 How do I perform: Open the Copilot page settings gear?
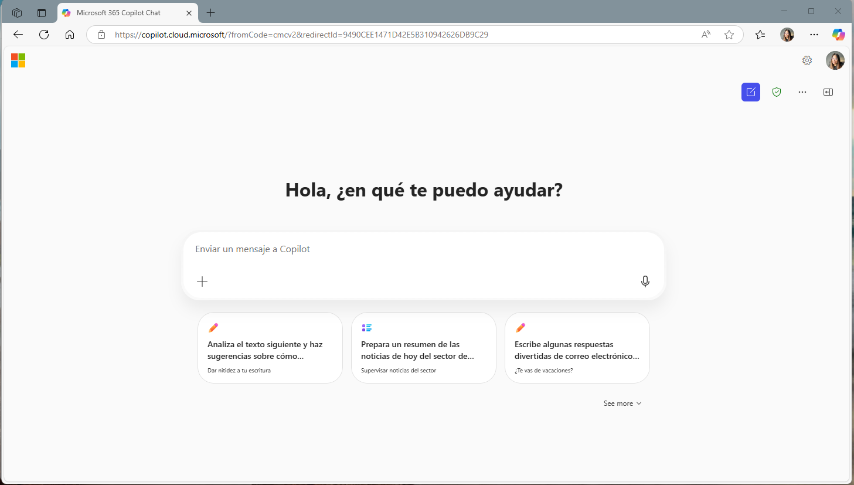coord(807,60)
